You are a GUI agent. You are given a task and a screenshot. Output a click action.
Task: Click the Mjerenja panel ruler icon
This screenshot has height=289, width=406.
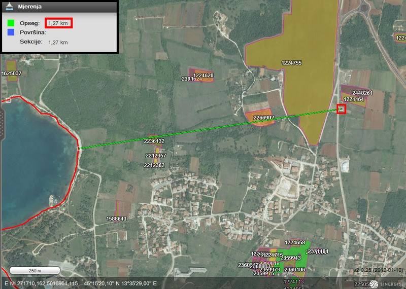[x=7, y=6]
